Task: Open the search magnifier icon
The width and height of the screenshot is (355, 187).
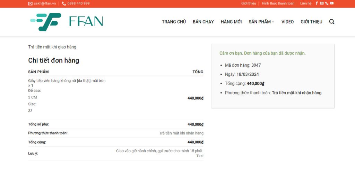Action: click(332, 22)
